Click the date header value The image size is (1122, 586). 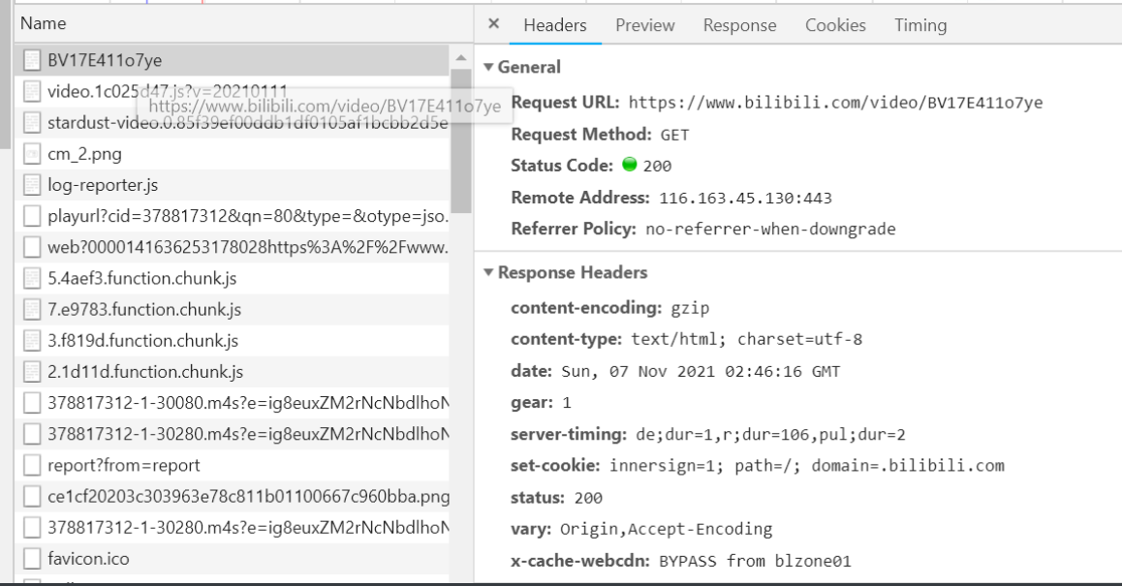[701, 371]
